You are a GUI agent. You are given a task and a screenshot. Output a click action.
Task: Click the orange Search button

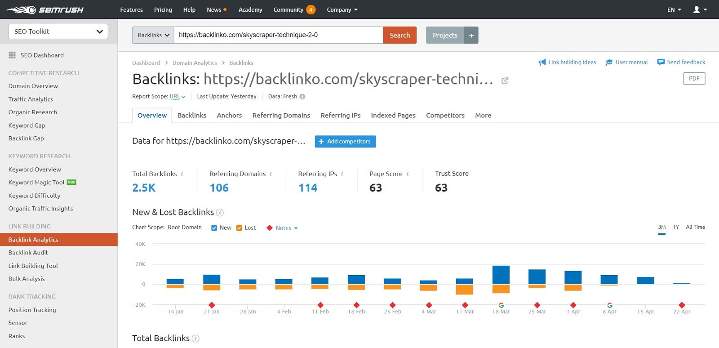(400, 35)
